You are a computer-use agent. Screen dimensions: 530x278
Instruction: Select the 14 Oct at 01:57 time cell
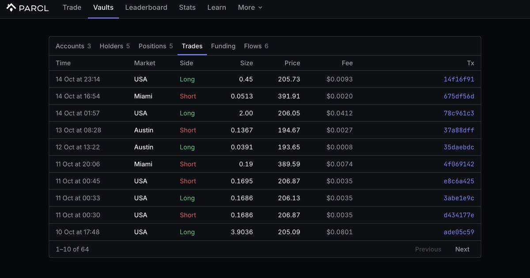click(78, 113)
